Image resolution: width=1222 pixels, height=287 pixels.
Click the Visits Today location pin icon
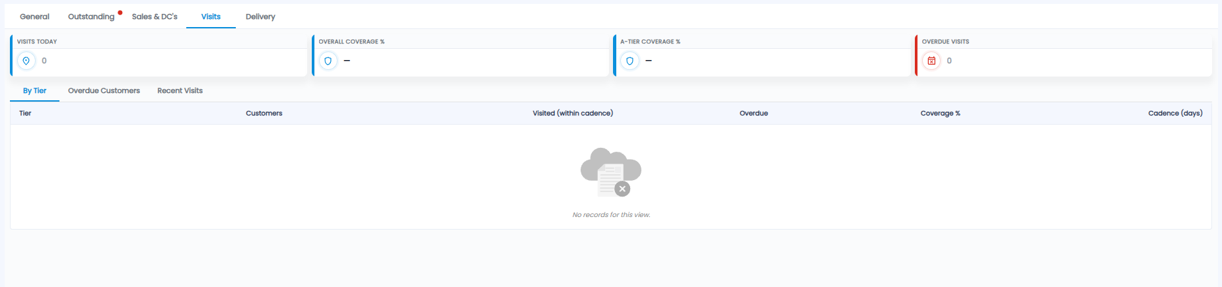click(x=26, y=61)
